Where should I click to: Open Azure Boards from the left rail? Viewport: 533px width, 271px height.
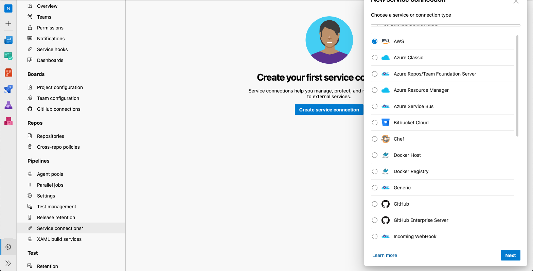click(x=8, y=40)
